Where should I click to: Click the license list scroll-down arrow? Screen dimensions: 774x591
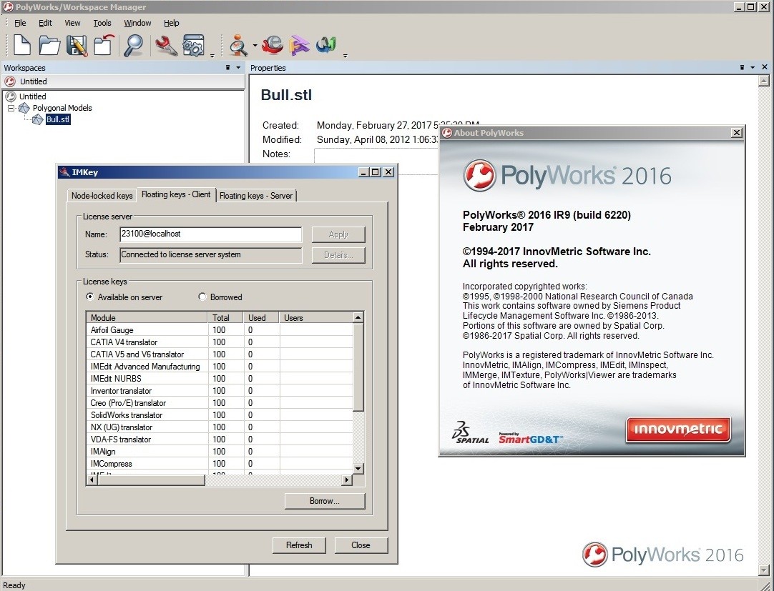[359, 469]
